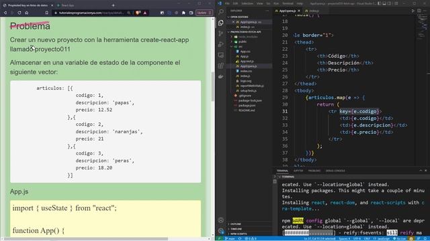The image size is (430, 241).
Task: Switch to the Debug Console panel tab
Action: point(335,171)
